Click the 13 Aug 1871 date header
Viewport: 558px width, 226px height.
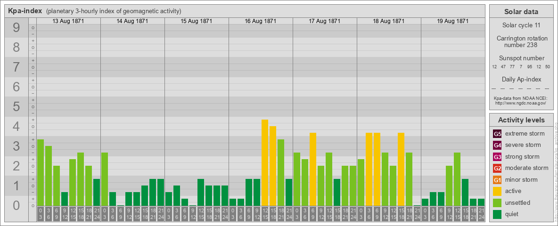click(x=68, y=21)
